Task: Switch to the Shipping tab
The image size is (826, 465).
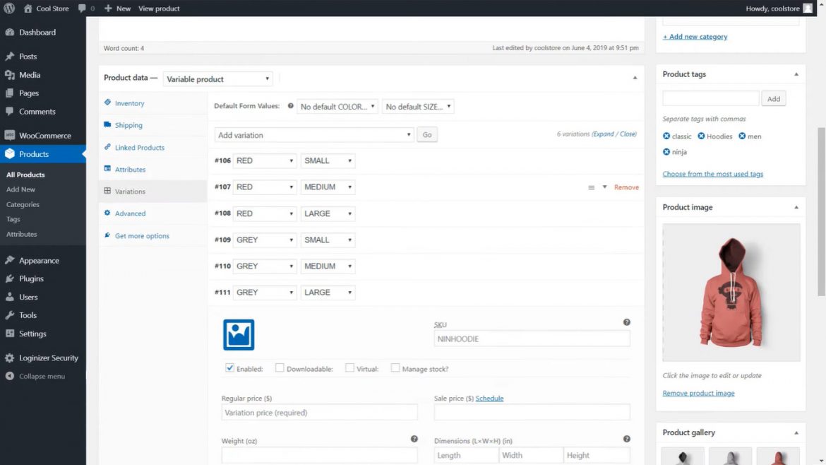Action: [x=128, y=125]
